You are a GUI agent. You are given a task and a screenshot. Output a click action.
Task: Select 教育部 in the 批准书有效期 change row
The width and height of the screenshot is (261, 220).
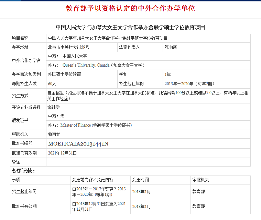198,206
